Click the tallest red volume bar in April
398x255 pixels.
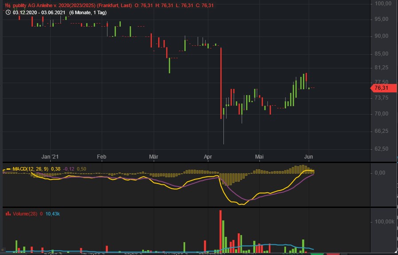coord(221,231)
